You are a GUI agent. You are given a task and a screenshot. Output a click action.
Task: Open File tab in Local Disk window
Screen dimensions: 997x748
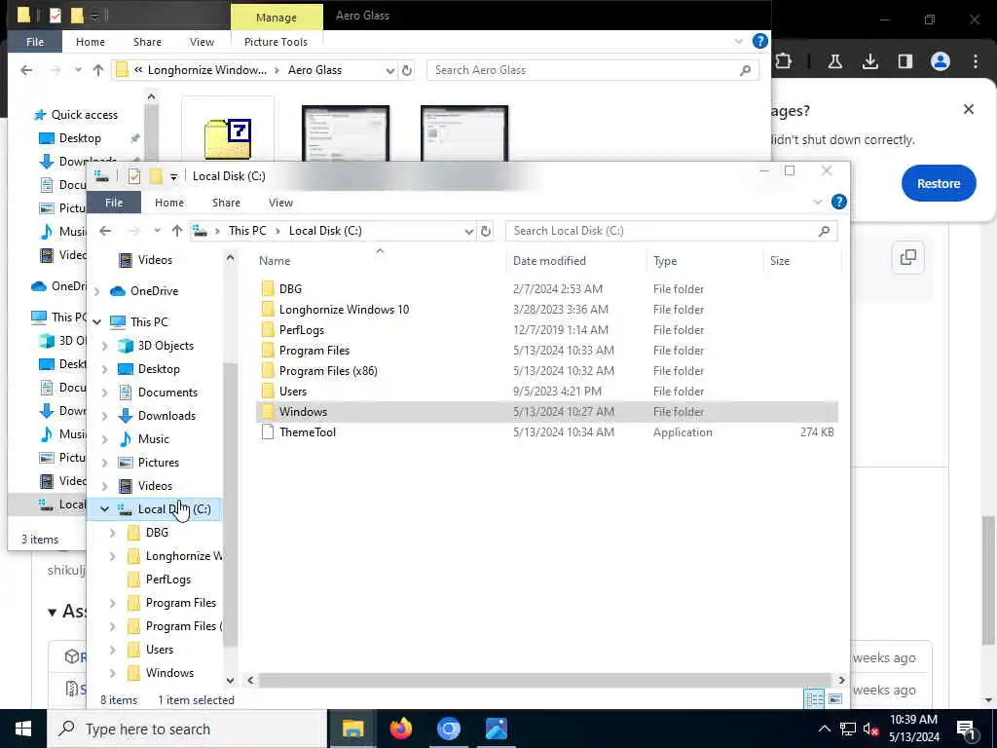point(114,203)
